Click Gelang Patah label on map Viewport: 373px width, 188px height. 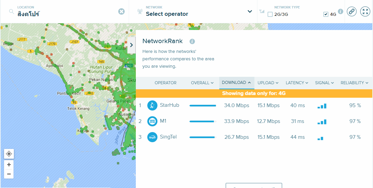(119, 101)
